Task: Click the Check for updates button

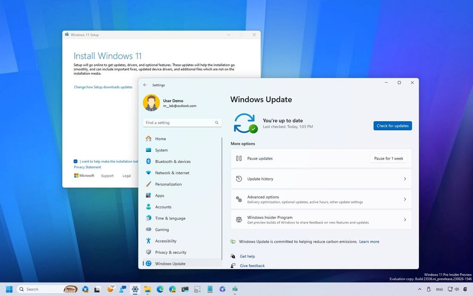Action: [x=392, y=125]
